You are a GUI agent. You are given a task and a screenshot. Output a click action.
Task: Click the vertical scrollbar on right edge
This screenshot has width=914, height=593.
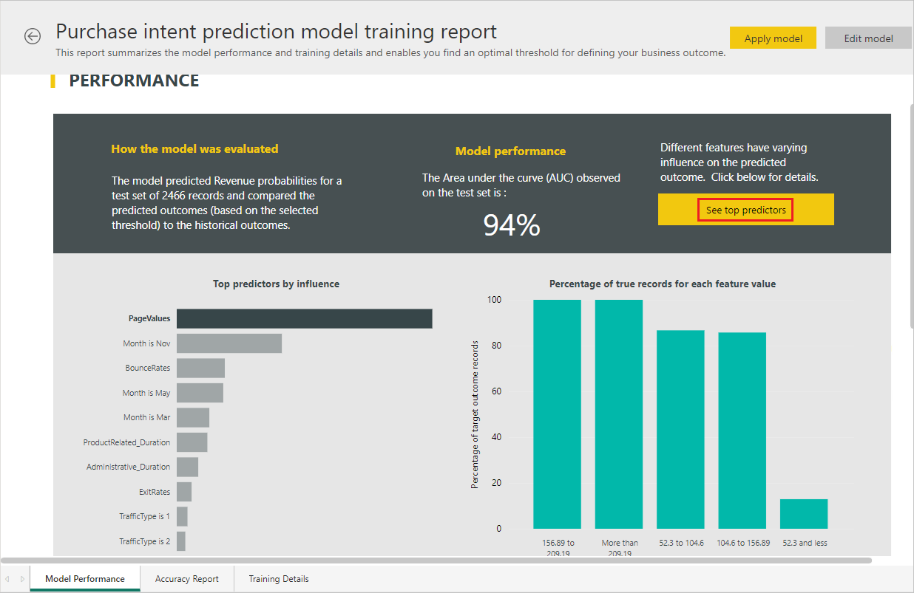click(911, 218)
